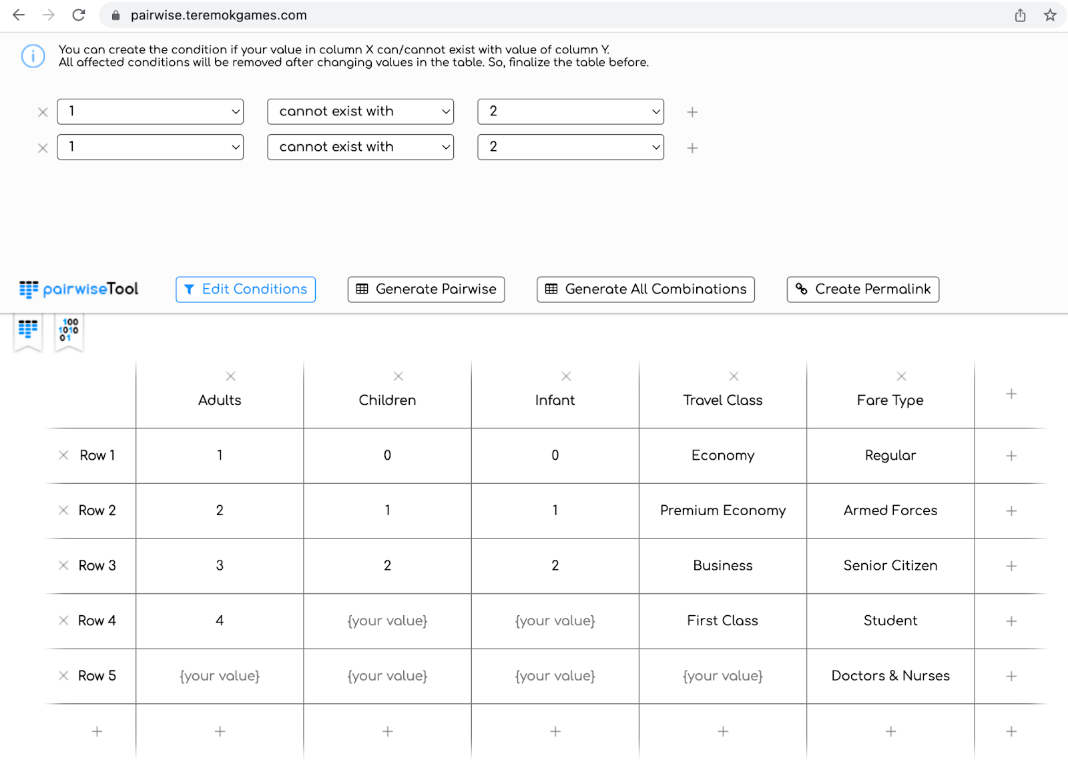Open first condition's left value dropdown

tap(150, 111)
